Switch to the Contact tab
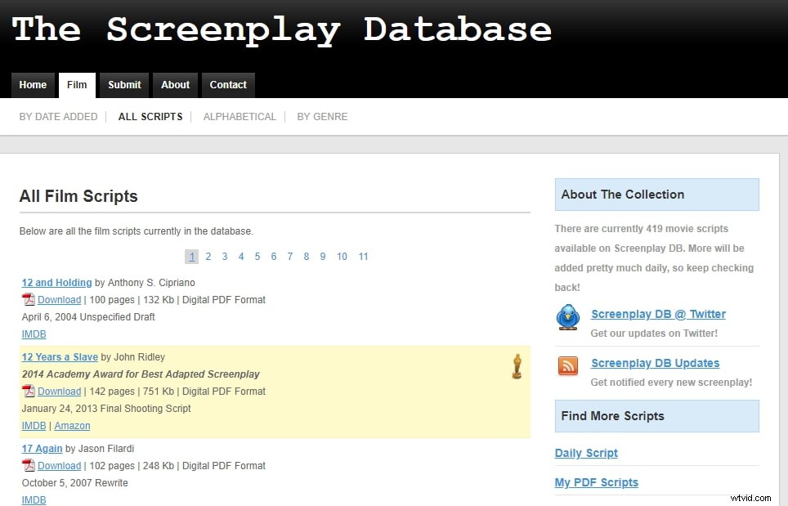The width and height of the screenshot is (788, 506). (228, 85)
